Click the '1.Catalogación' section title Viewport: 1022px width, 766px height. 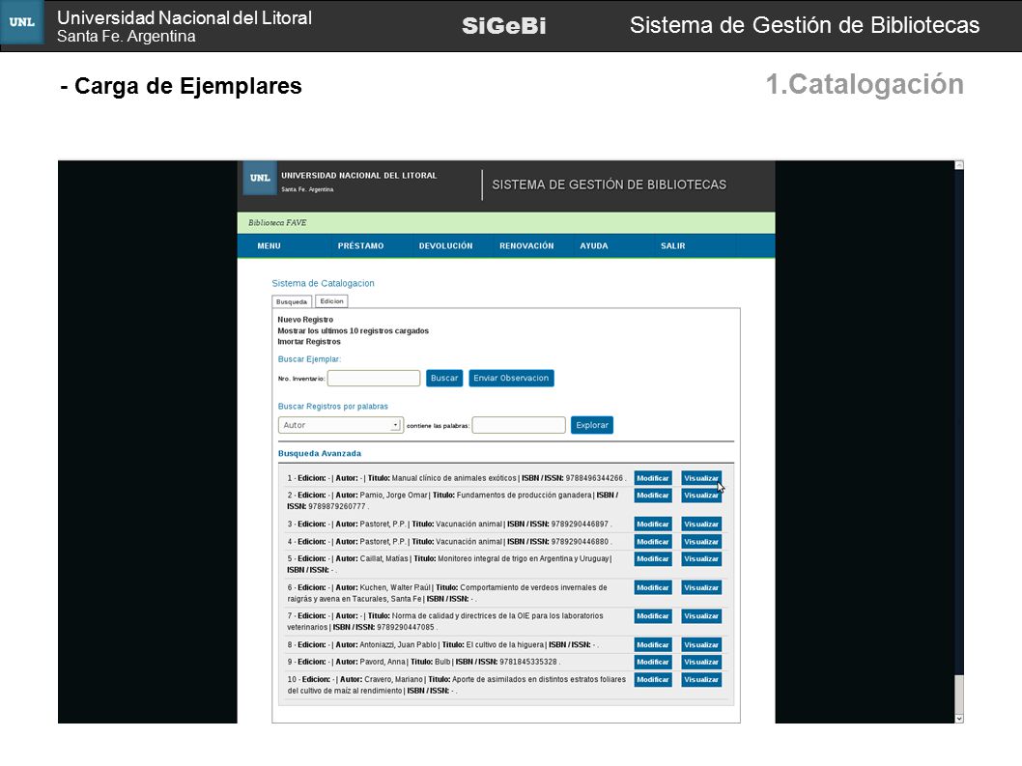(865, 85)
